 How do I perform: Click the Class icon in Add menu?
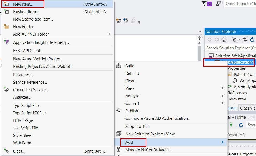pos(6,150)
